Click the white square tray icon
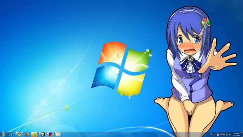Screen dimensions: 243x137 218,135
